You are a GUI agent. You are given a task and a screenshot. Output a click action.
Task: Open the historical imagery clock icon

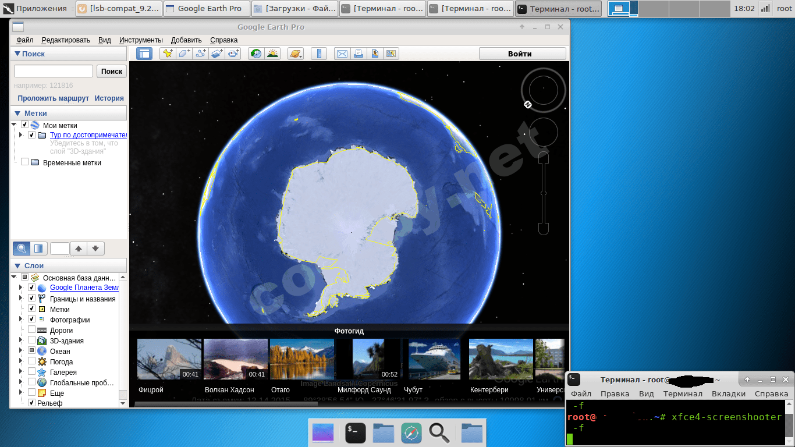(255, 54)
